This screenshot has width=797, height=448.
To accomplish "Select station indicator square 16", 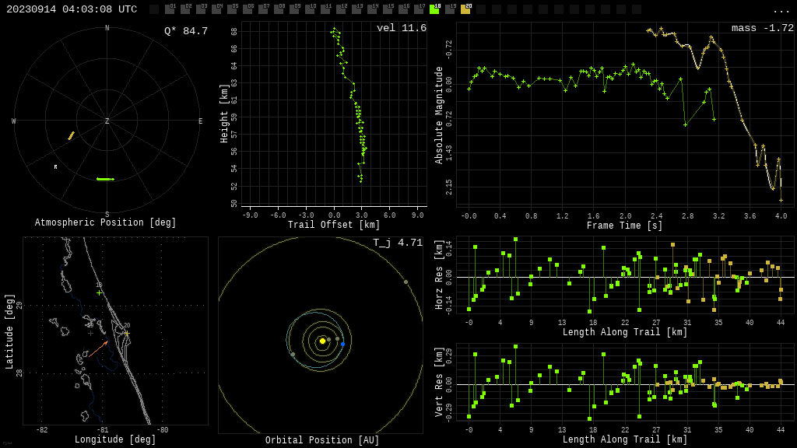I will 404,9.
